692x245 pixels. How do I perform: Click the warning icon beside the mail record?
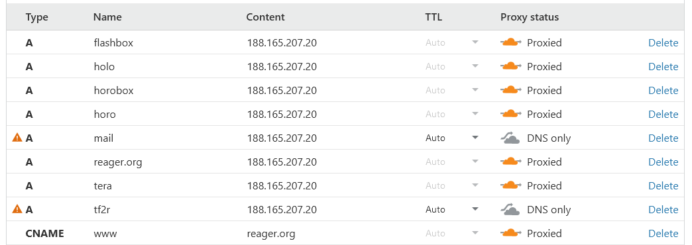click(17, 138)
